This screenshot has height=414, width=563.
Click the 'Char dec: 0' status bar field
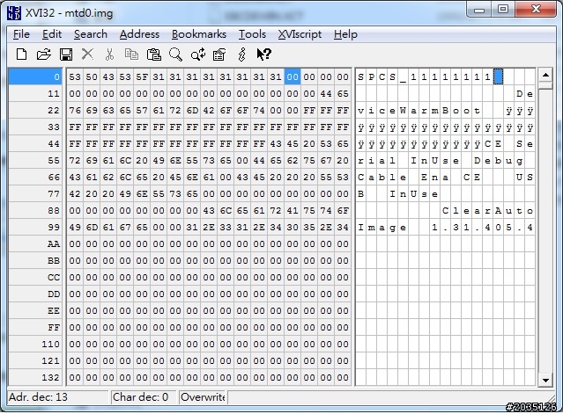click(144, 396)
